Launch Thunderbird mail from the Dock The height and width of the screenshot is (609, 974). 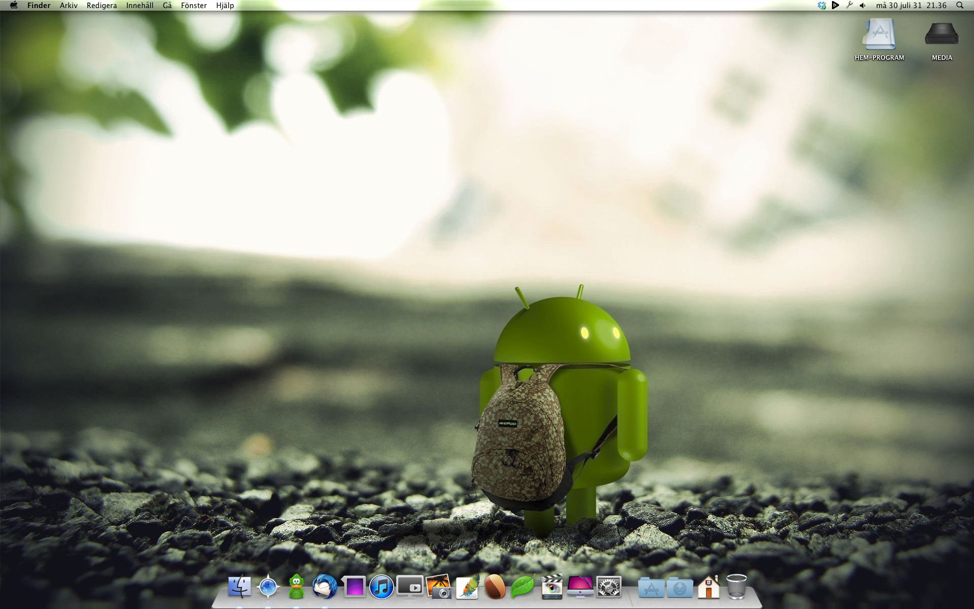coord(325,587)
